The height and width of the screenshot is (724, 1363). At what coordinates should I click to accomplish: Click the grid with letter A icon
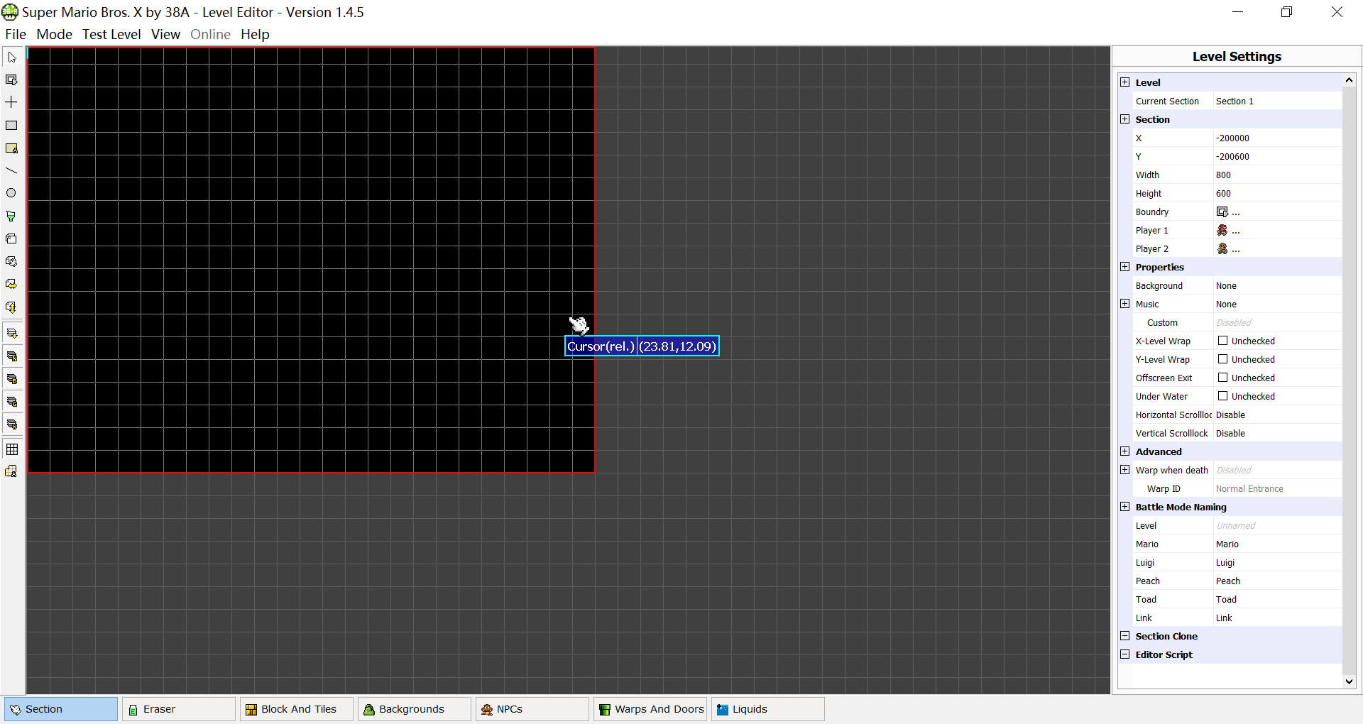tap(12, 471)
